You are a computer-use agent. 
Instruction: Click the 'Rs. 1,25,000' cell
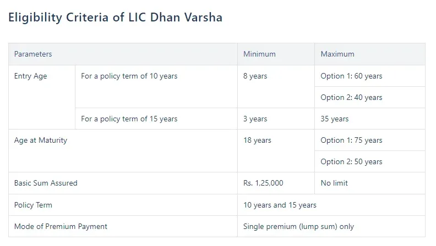tap(276, 183)
